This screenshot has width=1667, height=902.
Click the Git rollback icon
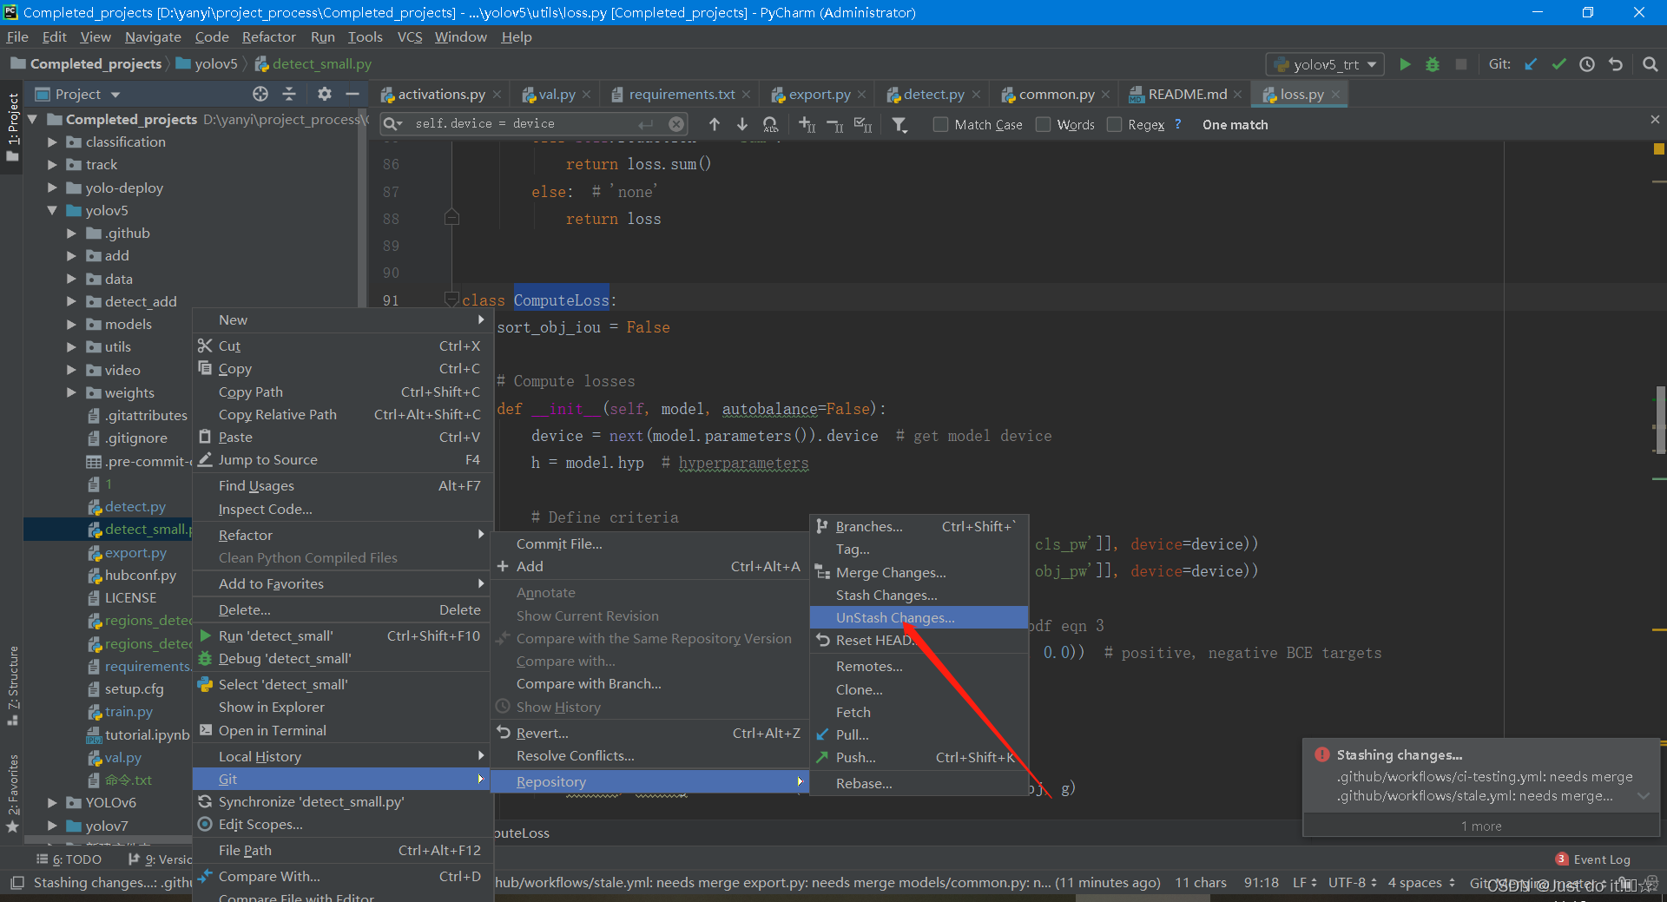click(x=1615, y=64)
